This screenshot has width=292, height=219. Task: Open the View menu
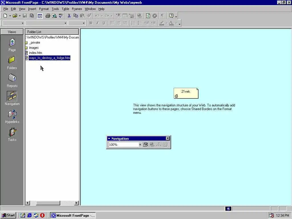[22, 9]
